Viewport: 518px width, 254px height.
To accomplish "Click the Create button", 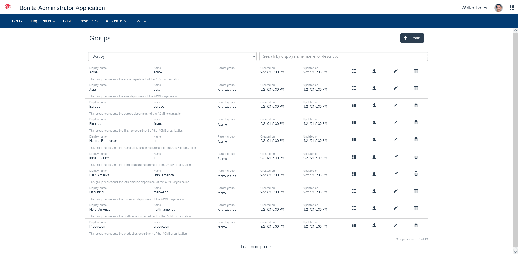I will pos(412,38).
